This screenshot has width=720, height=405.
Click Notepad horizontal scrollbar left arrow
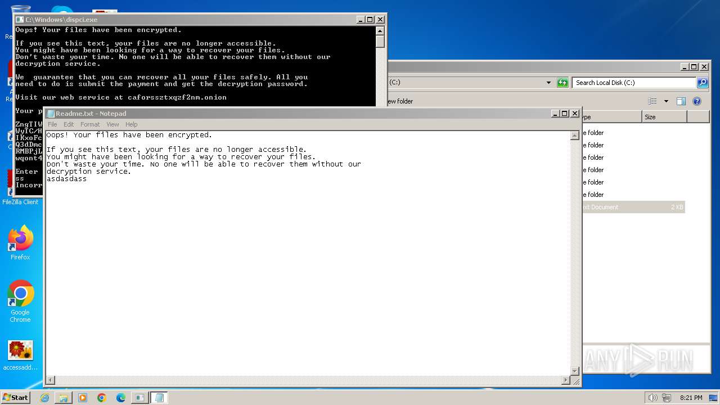(50, 380)
